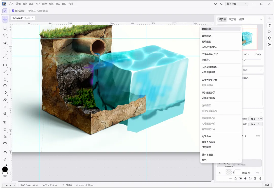Open the 基本功能 workspace dropdown
Screen dimensions: 274x188
[x=237, y=4]
